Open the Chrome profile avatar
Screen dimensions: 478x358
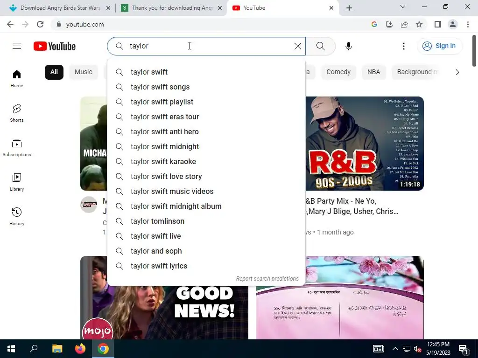453,24
